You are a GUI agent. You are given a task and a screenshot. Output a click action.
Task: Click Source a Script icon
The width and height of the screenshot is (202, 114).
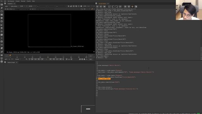[110, 6]
